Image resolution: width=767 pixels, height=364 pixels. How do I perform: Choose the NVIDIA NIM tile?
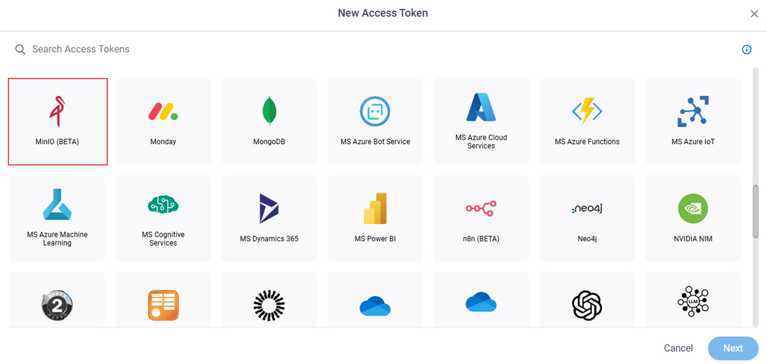(x=693, y=218)
